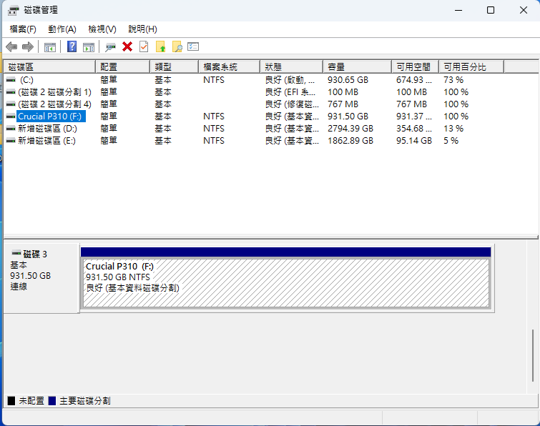The width and height of the screenshot is (540, 426).
Task: Sort by the 磁碟區 column header
Action: 49,66
